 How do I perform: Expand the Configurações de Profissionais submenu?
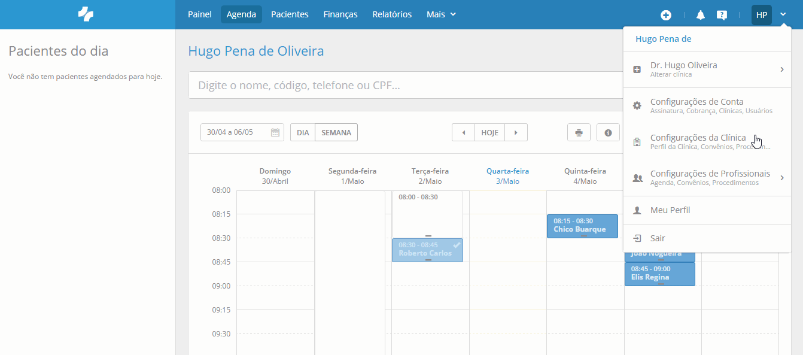click(781, 177)
